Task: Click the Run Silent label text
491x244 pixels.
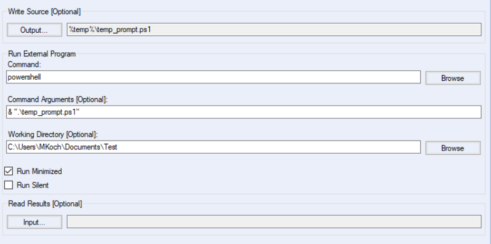Action: pos(33,185)
